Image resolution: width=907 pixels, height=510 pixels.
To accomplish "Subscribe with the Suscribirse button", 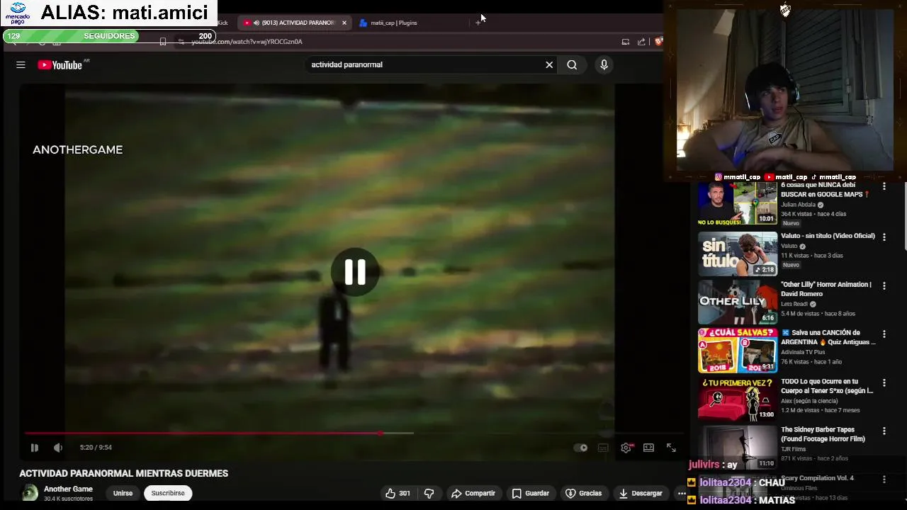I will [168, 493].
